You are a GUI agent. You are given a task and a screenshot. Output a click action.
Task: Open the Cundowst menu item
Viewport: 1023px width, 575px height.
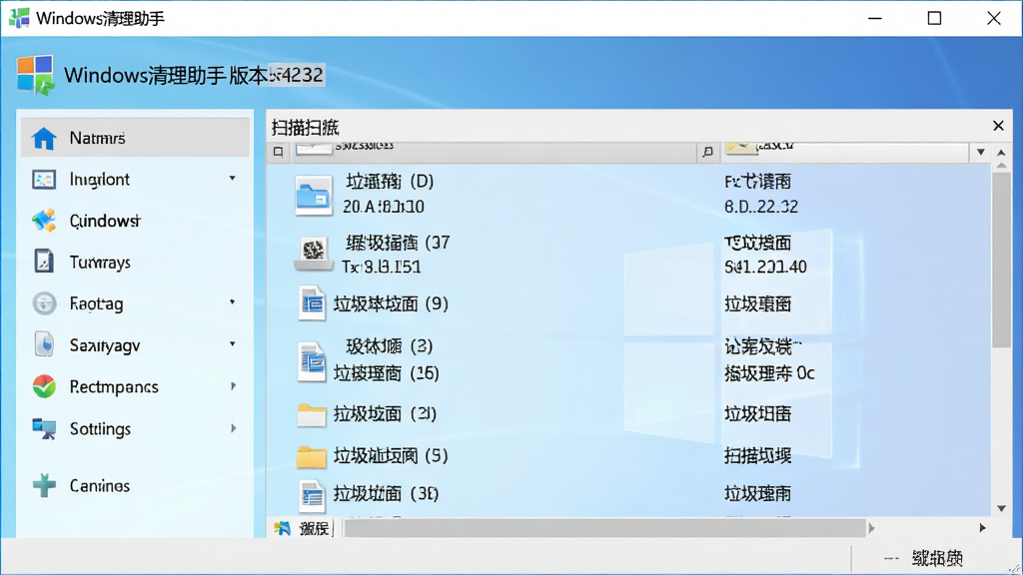135,221
